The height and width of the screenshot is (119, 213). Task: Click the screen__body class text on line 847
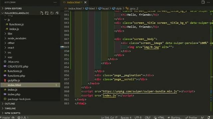point(144,39)
